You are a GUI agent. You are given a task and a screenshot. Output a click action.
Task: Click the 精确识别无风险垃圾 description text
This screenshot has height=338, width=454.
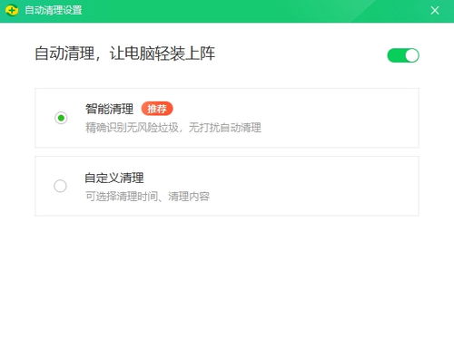coord(132,128)
